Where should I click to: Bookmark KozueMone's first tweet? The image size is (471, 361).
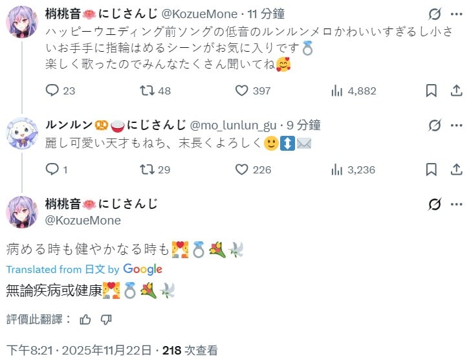point(432,91)
